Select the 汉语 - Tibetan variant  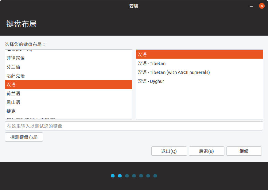tap(200, 64)
